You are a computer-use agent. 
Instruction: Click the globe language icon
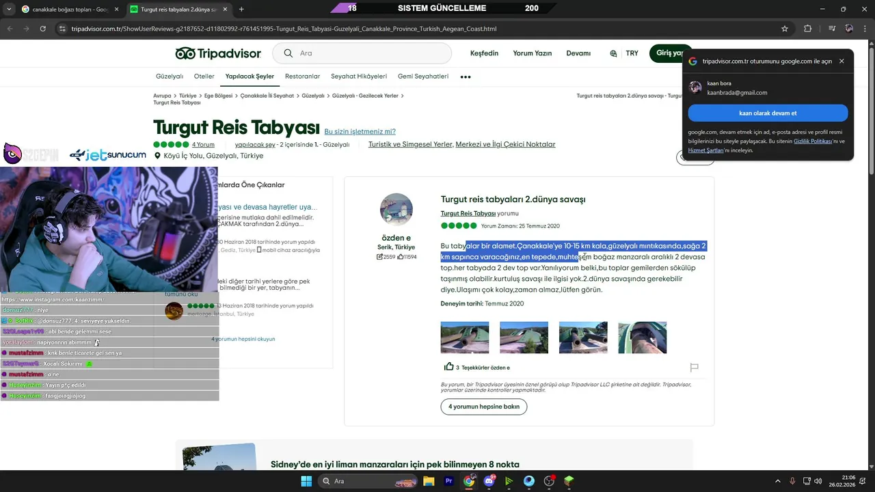[613, 53]
